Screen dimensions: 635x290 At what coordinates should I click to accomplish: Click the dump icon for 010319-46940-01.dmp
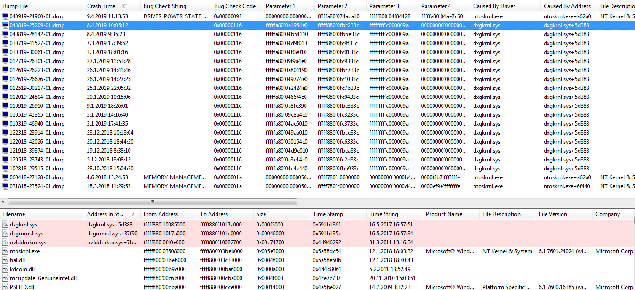point(5,124)
